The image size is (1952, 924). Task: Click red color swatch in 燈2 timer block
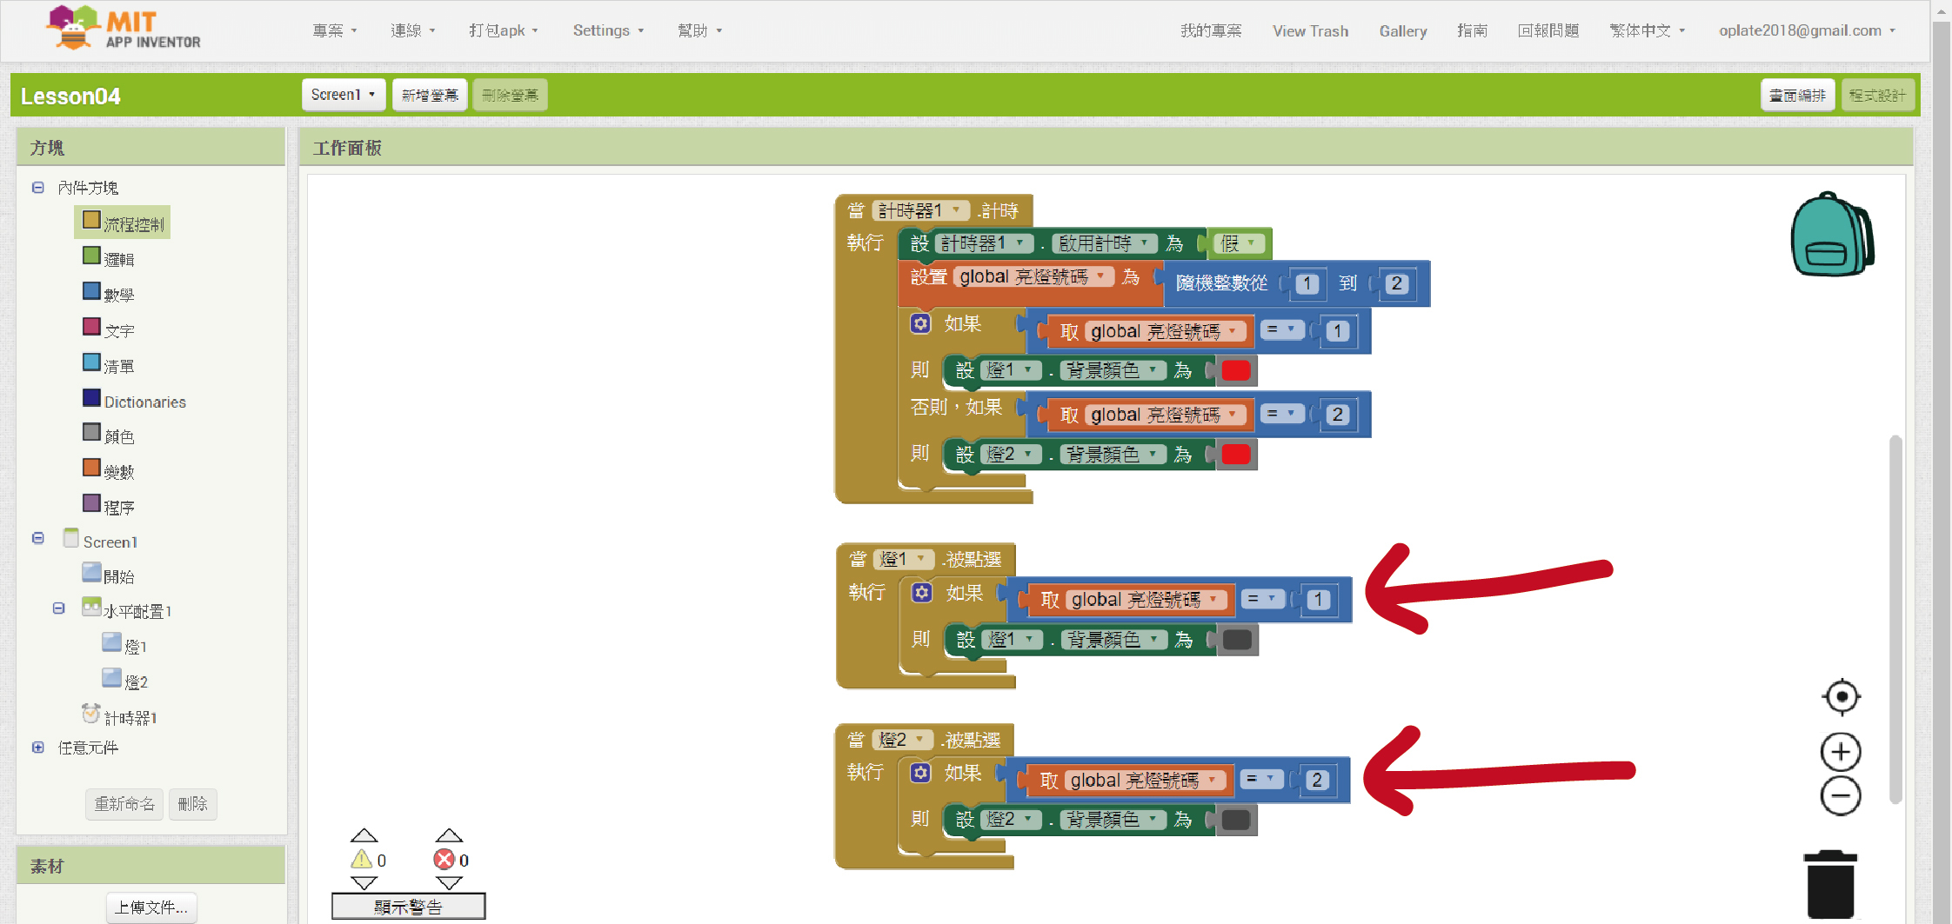click(1236, 454)
